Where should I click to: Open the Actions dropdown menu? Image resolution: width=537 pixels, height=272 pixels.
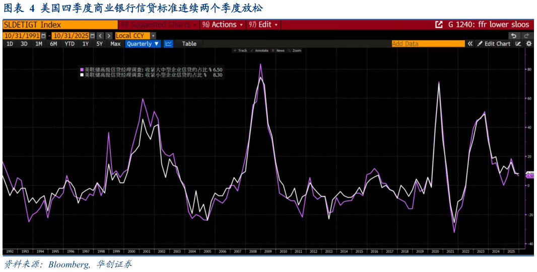pyautogui.click(x=223, y=25)
